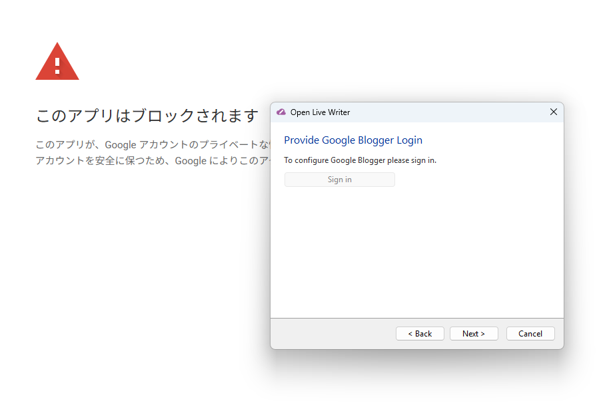Cancel the Open Live Writer wizard

pos(530,334)
